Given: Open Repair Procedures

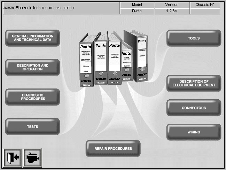Looking at the screenshot, I should 113,149.
